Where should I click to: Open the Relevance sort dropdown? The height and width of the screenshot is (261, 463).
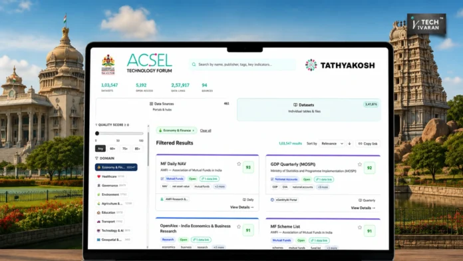pyautogui.click(x=332, y=144)
